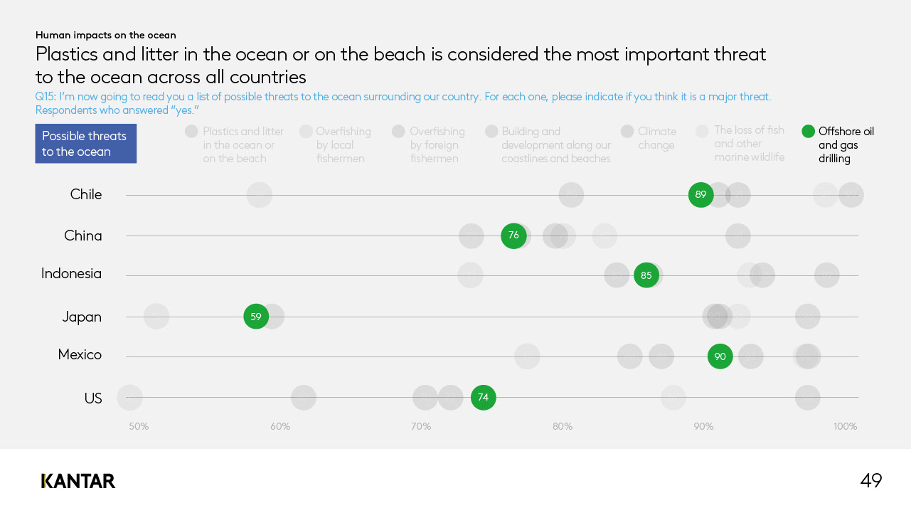
Task: Click the page number 49
Action: [871, 481]
